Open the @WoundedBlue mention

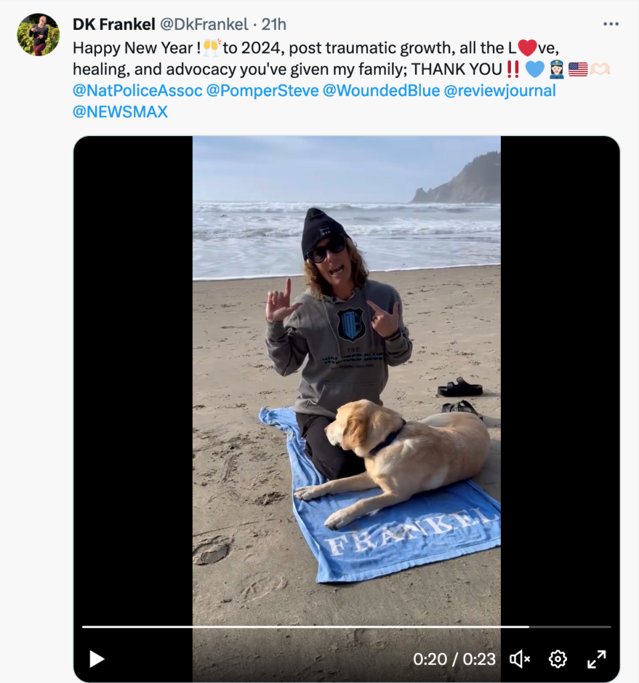pyautogui.click(x=381, y=91)
